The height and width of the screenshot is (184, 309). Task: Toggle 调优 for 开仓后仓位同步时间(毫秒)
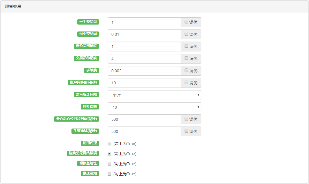coord(186,119)
